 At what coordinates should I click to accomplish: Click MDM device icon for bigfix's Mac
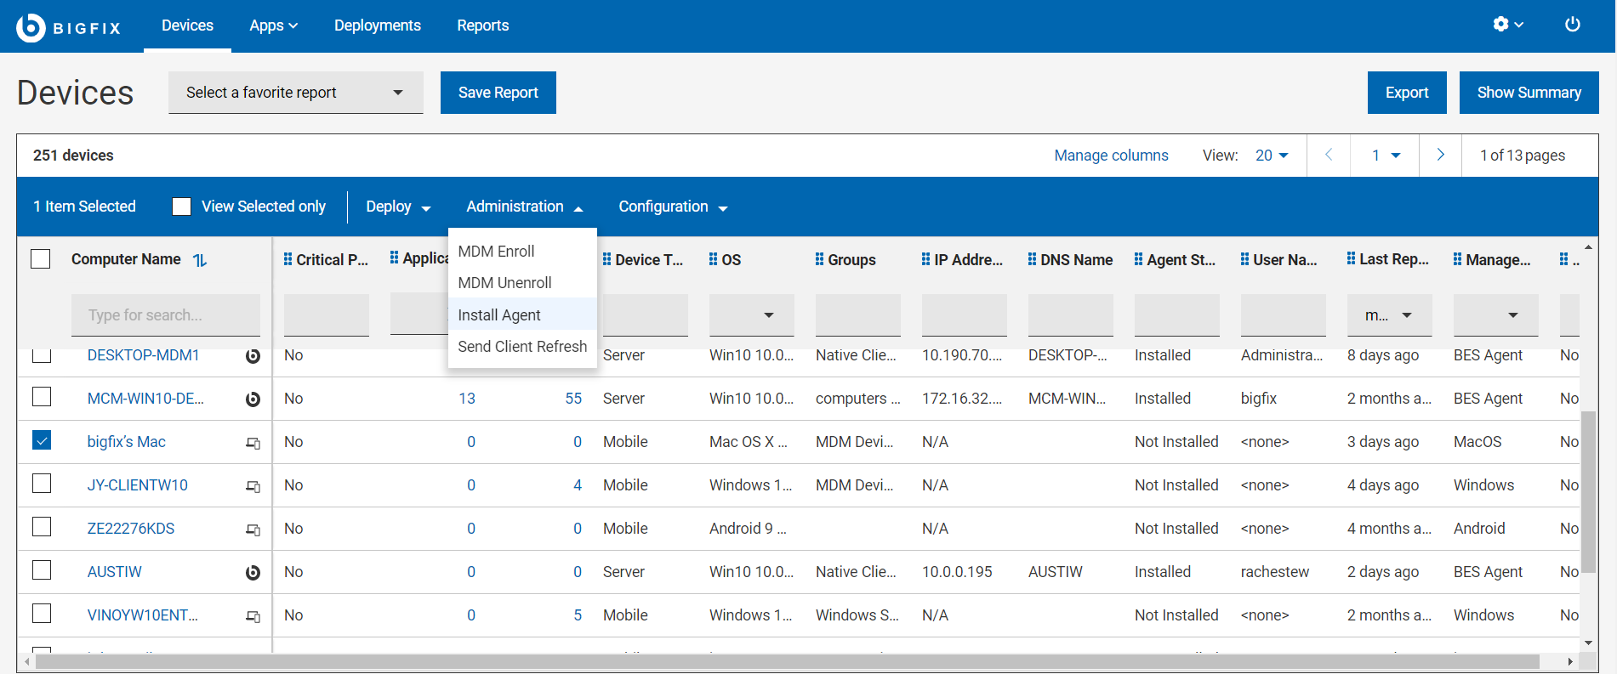click(253, 443)
